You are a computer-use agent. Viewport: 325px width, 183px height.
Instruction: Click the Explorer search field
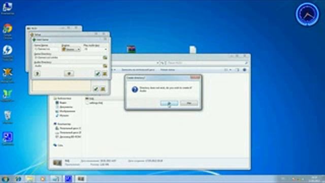[207, 63]
